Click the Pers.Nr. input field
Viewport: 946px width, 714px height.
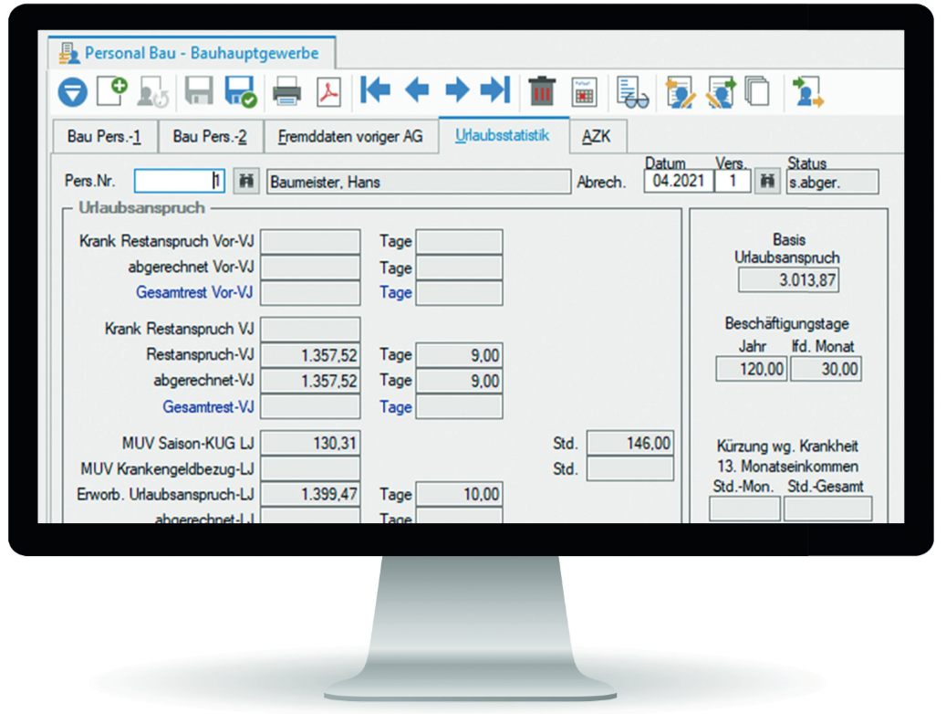point(179,182)
